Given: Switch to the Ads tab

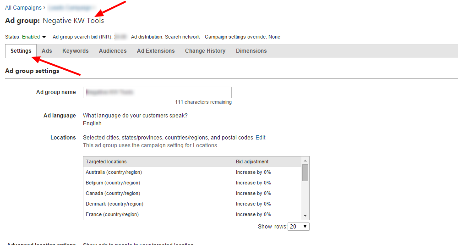Looking at the screenshot, I should pyautogui.click(x=47, y=51).
